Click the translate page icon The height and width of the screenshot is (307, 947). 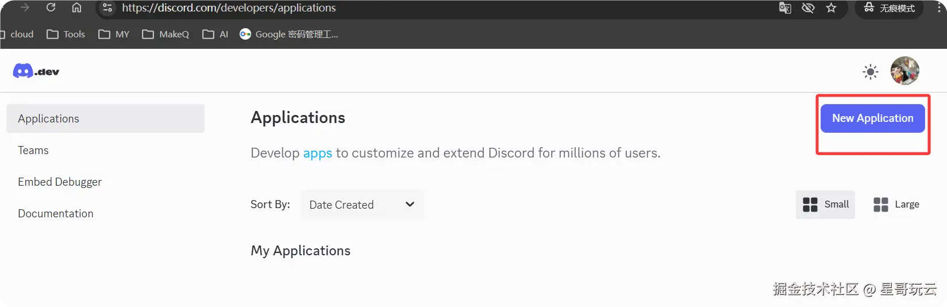(x=784, y=8)
